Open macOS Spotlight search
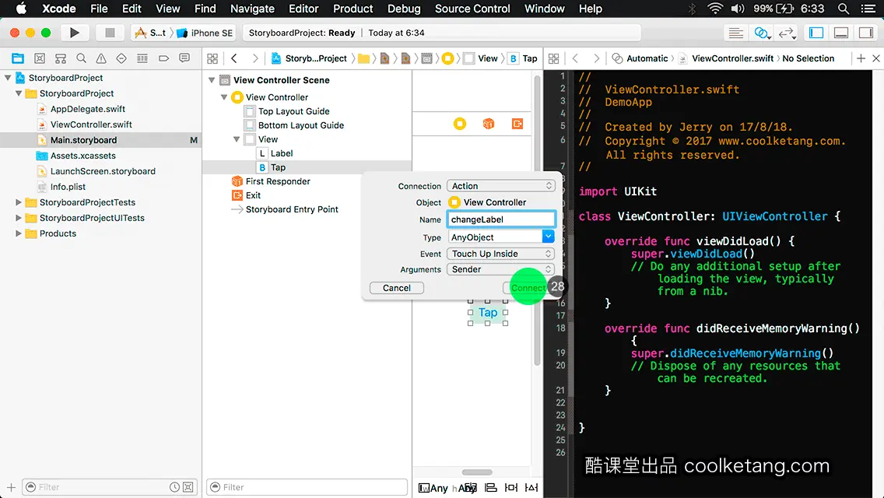Image resolution: width=884 pixels, height=498 pixels. click(844, 9)
